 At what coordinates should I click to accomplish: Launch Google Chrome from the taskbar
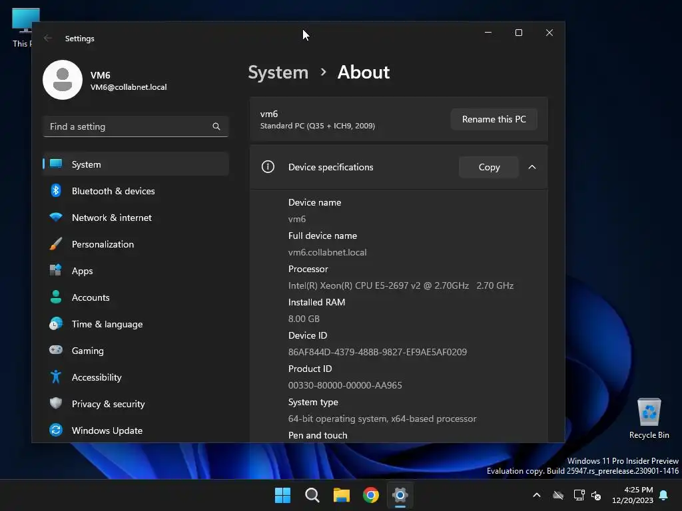coord(371,495)
